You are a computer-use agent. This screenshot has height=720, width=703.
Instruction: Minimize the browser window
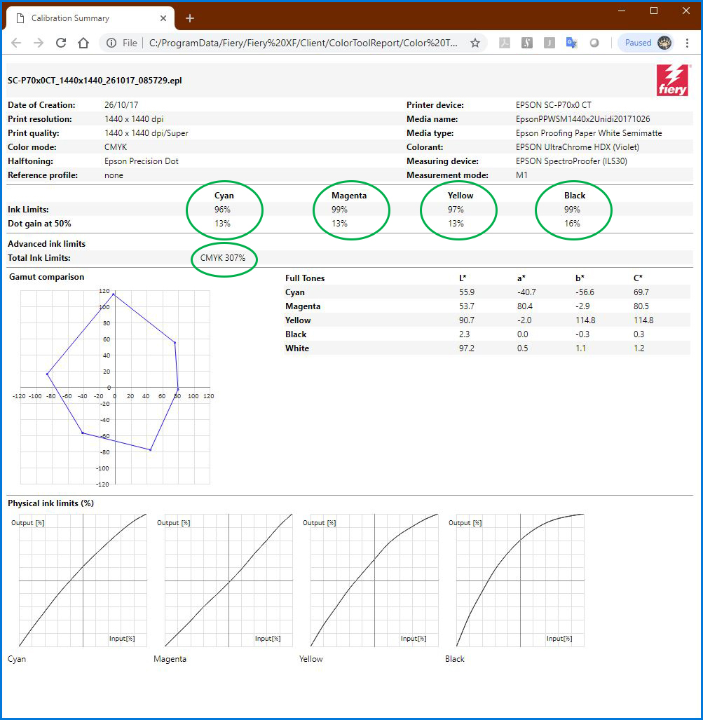(622, 11)
